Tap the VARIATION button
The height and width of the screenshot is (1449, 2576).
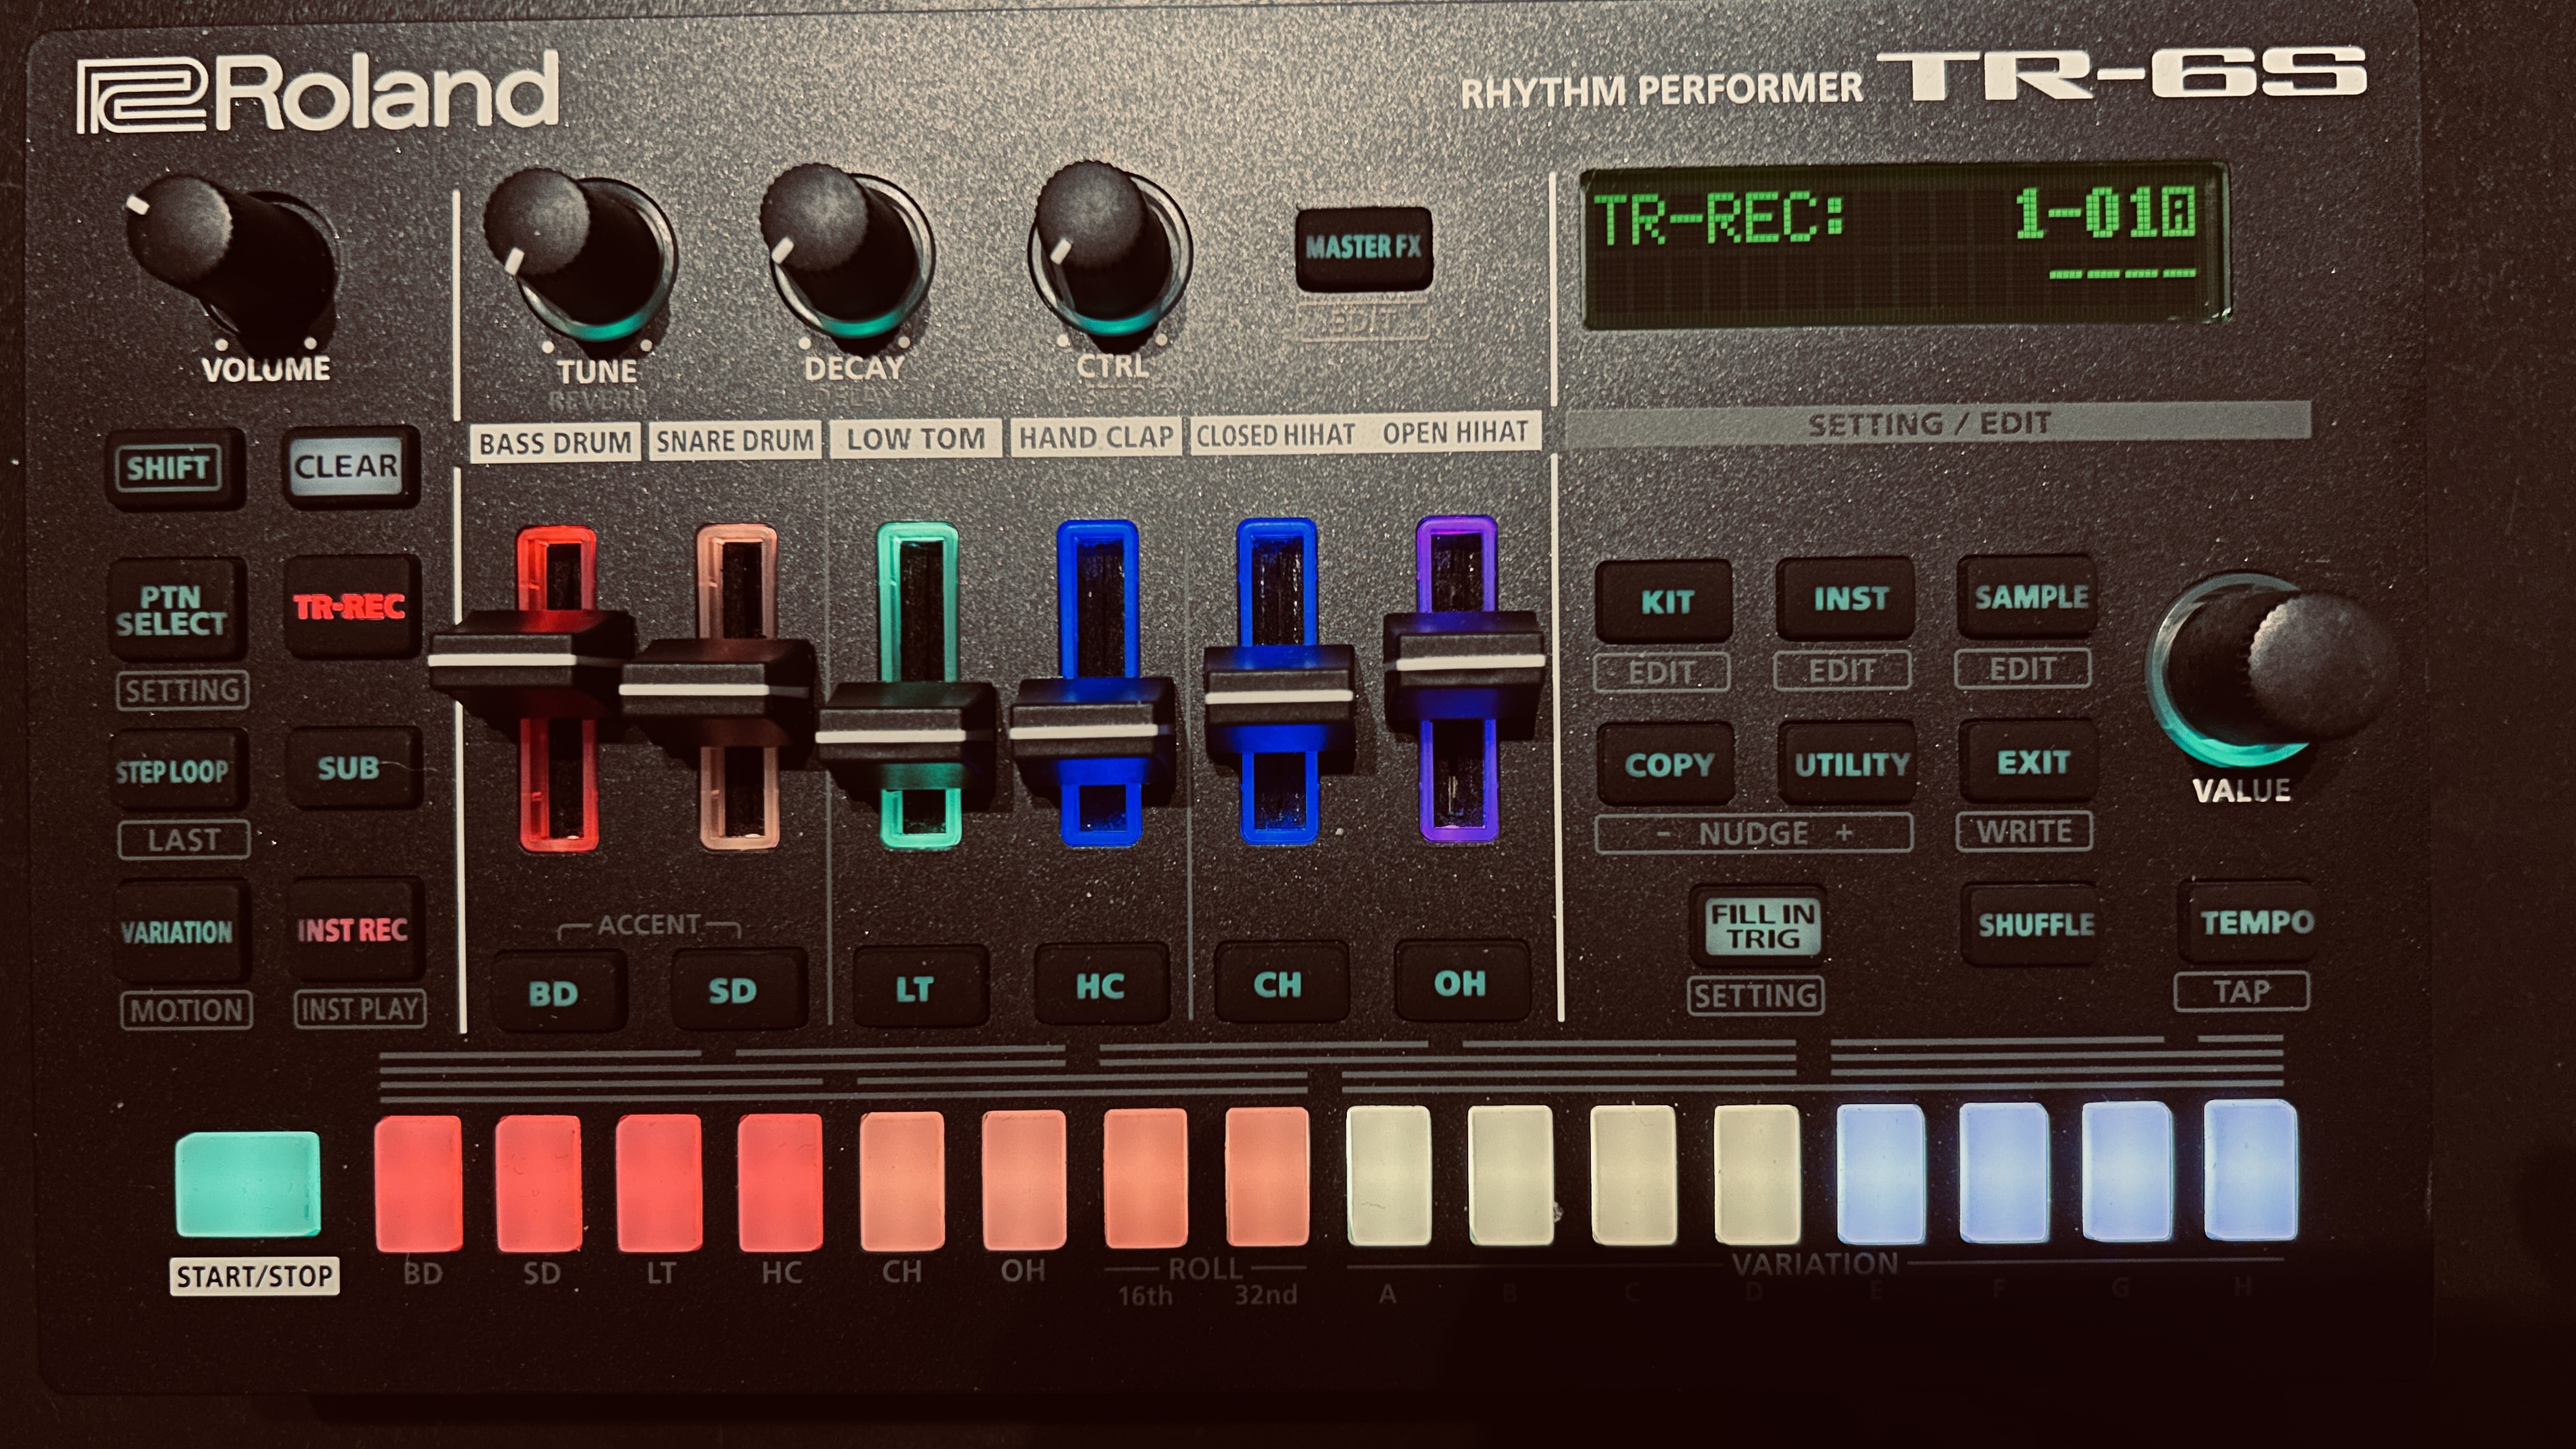(179, 931)
